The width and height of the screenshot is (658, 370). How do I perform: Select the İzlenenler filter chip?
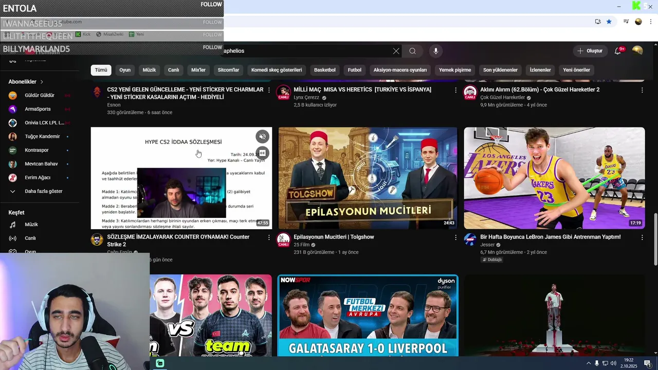[x=540, y=70]
